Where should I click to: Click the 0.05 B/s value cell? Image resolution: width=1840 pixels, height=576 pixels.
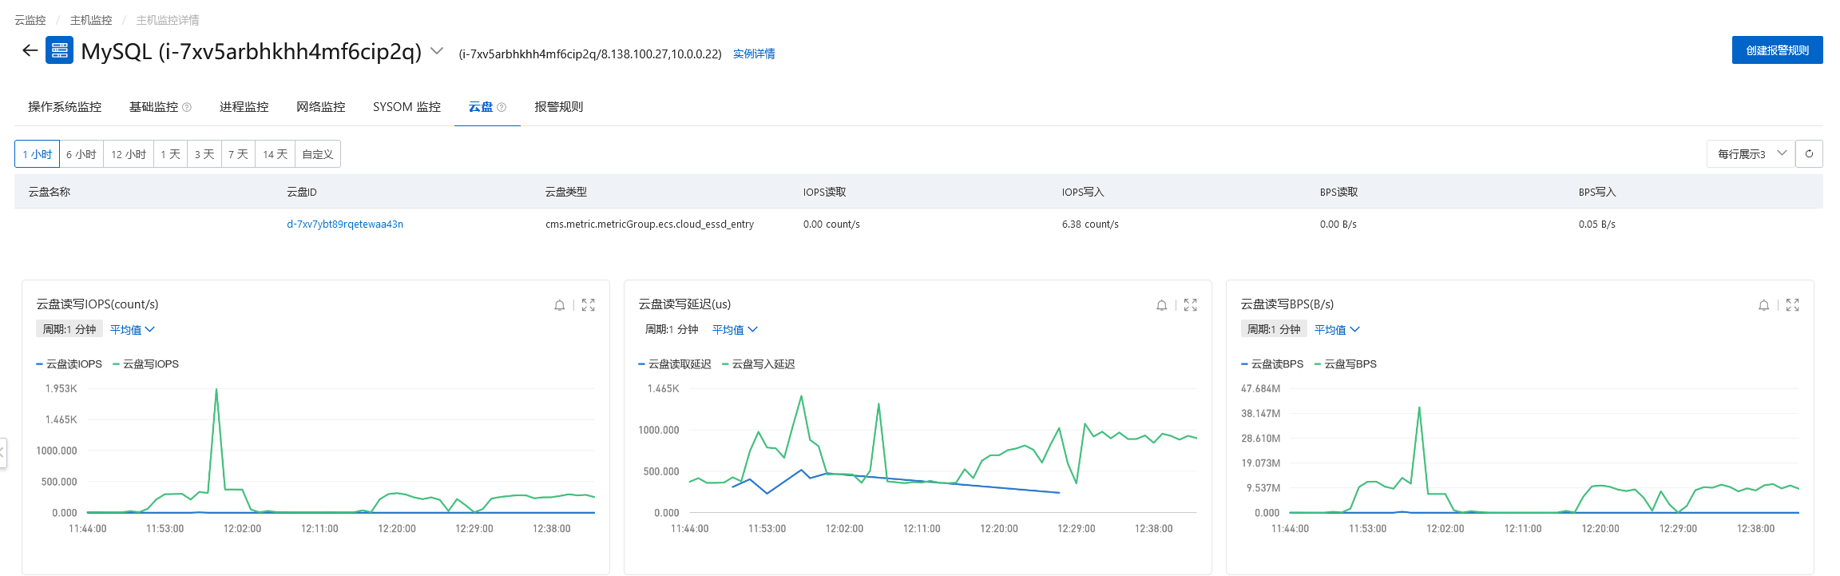(x=1597, y=224)
